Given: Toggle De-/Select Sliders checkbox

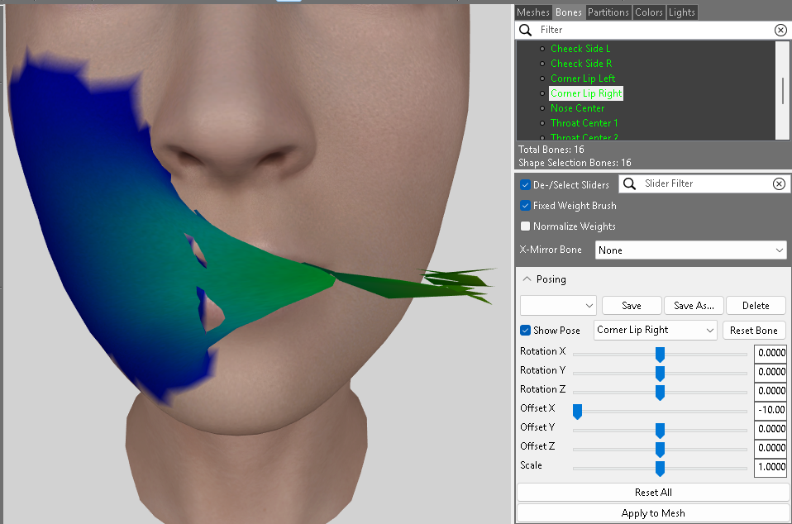Looking at the screenshot, I should click(x=525, y=185).
